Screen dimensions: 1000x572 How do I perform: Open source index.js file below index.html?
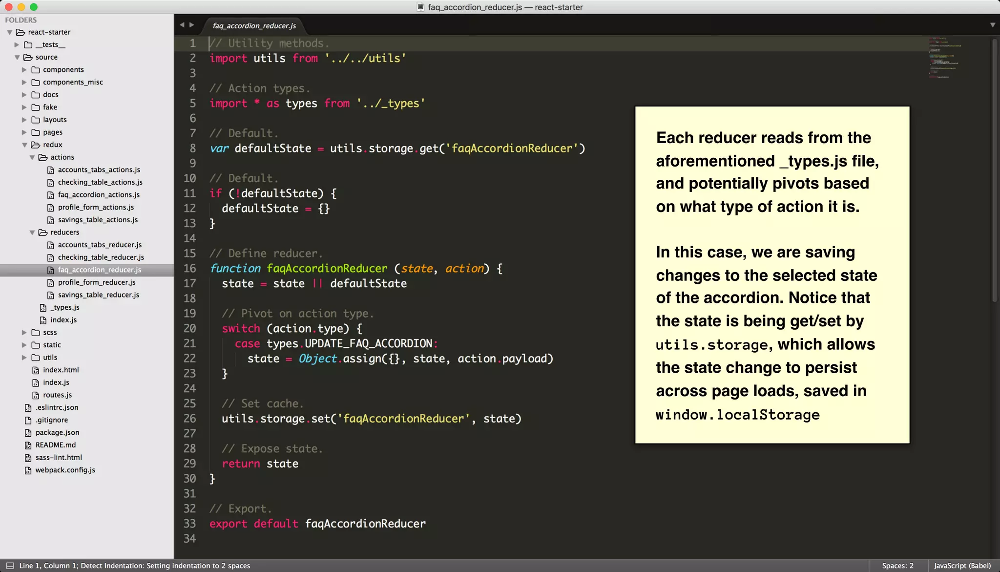[56, 382]
